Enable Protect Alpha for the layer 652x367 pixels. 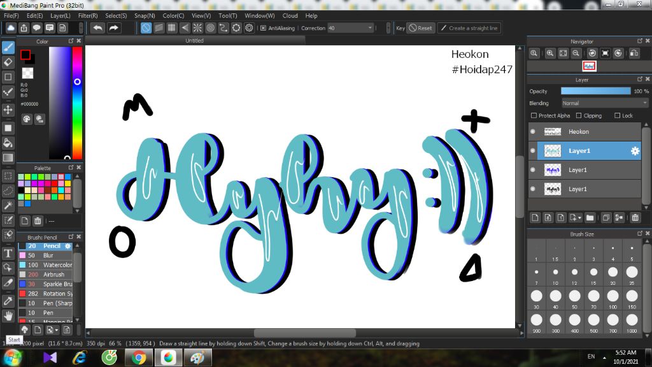click(533, 115)
